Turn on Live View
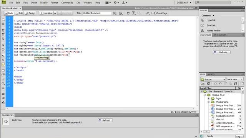The height and width of the screenshot is (138, 246). pyautogui.click(x=46, y=13)
